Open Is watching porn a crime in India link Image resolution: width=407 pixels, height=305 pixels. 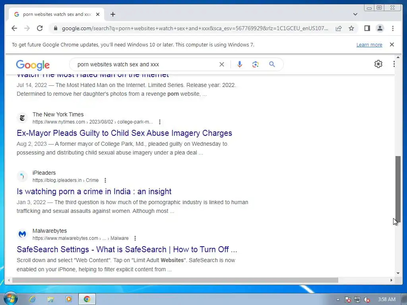(x=94, y=191)
